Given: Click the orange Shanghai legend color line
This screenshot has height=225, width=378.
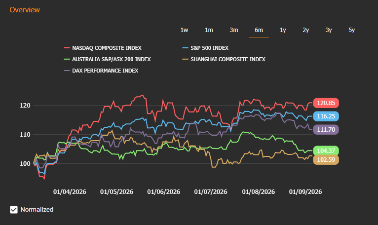Looking at the screenshot, I should tap(185, 59).
